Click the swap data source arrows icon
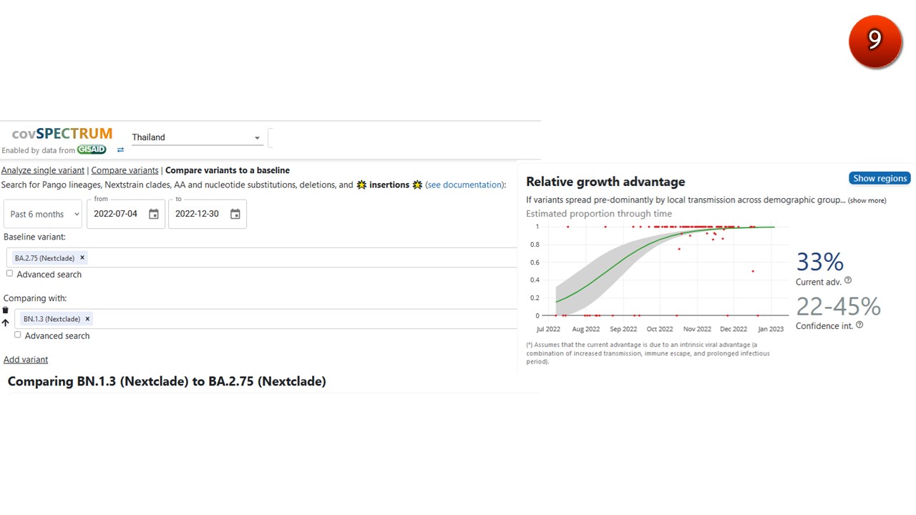Viewport: 916px width, 515px height. click(x=120, y=150)
